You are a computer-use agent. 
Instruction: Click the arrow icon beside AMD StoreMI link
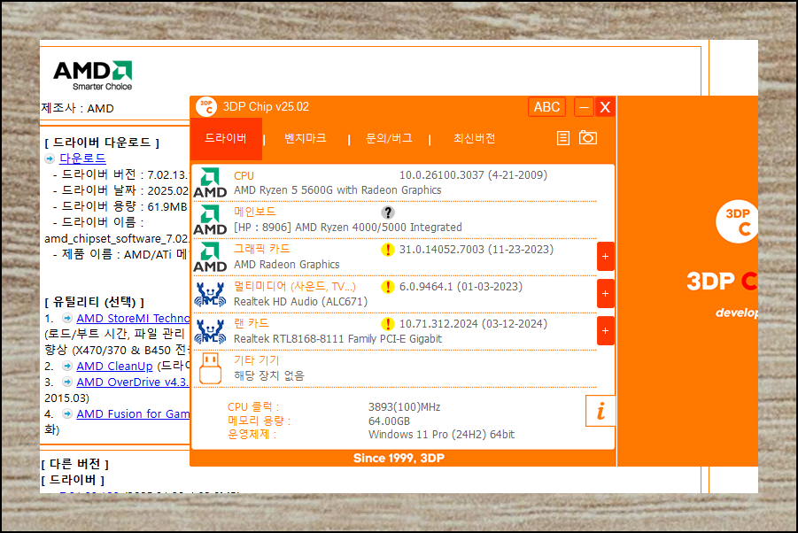point(66,319)
